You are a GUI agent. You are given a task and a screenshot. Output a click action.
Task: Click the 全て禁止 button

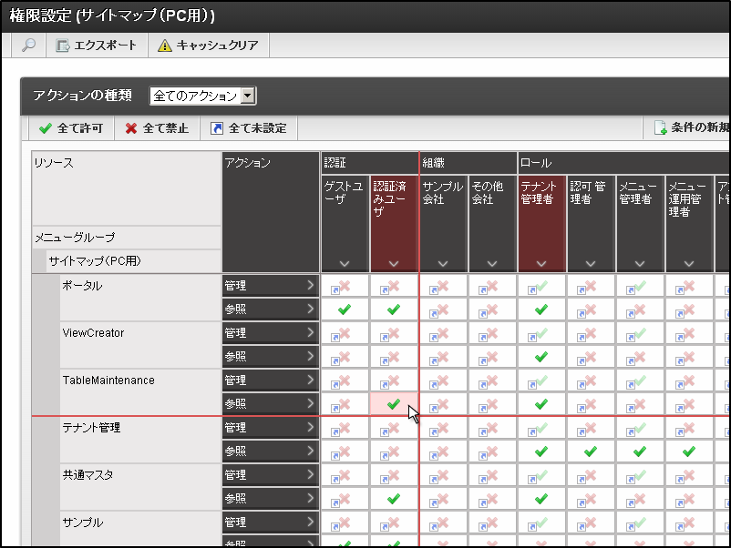pyautogui.click(x=157, y=128)
